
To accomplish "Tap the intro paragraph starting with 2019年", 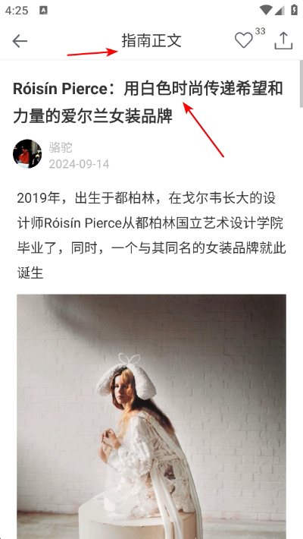I will (x=151, y=236).
